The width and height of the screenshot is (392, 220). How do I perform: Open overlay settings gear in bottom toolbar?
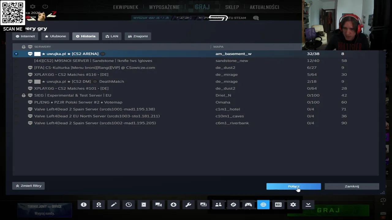293,205
